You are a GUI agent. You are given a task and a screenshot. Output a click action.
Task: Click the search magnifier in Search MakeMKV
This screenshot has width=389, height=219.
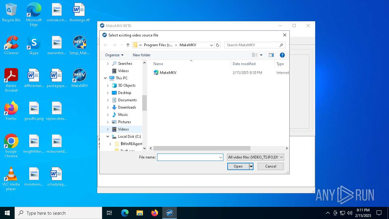(x=281, y=45)
